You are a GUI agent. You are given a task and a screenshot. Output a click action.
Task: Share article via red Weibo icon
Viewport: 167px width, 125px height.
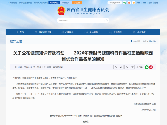click(151, 67)
